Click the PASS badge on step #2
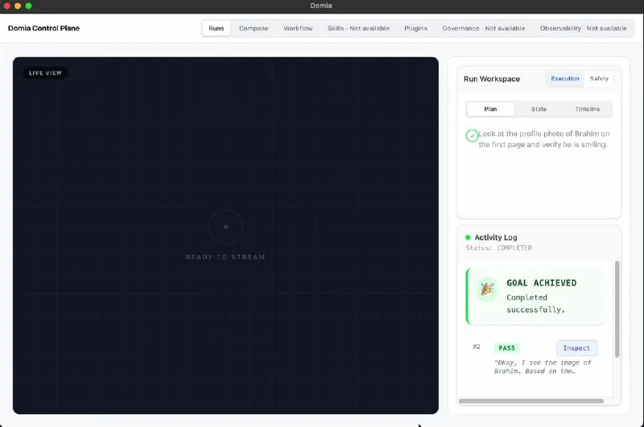The width and height of the screenshot is (644, 427). (507, 348)
